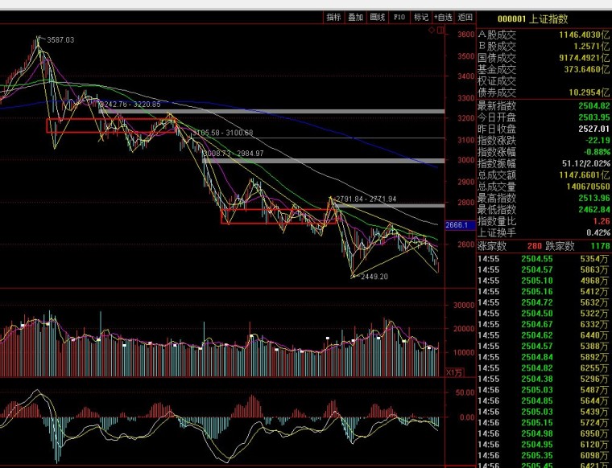The image size is (612, 468).
Task: Select the 叠加 overlay toolbar button
Action: 356,17
